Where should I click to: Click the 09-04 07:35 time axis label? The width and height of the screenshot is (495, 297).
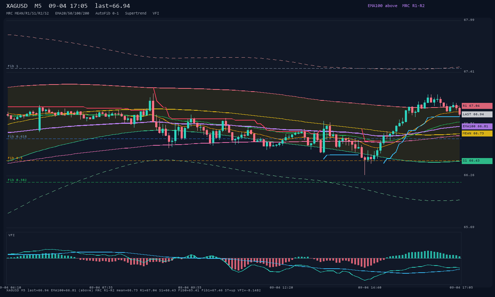click(x=101, y=287)
